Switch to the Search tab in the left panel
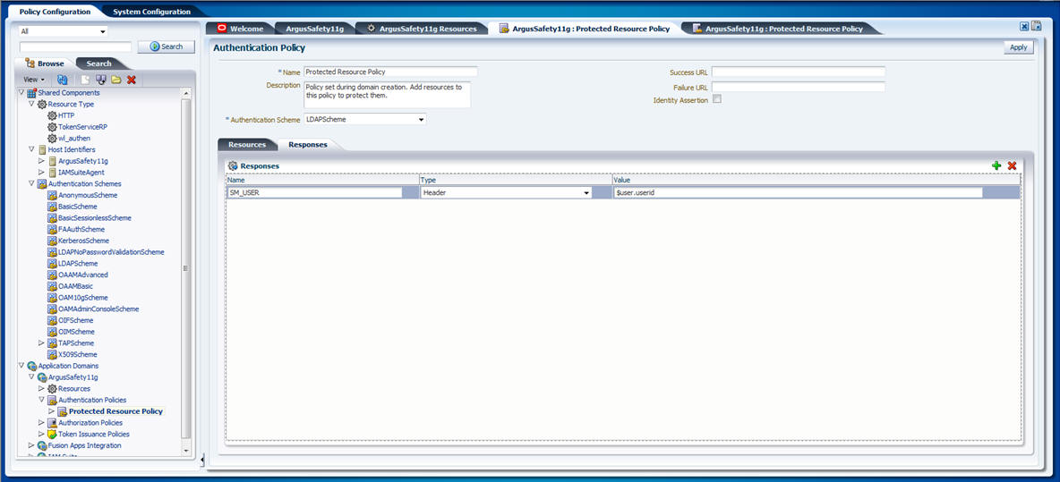This screenshot has width=1060, height=482. 98,63
